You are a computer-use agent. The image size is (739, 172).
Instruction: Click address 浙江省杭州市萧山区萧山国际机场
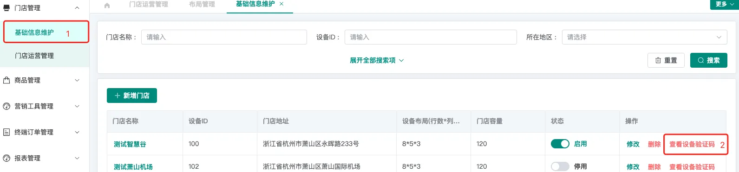312,166
